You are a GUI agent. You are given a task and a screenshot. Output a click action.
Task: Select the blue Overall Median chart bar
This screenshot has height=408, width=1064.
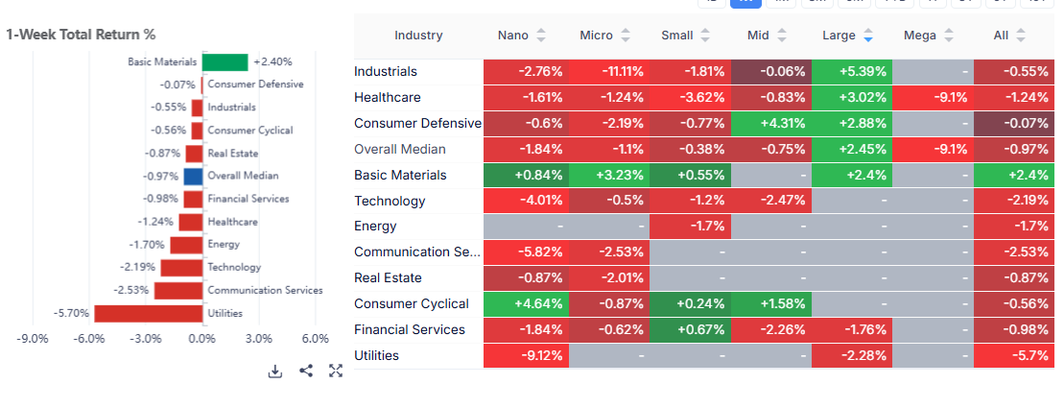point(194,176)
